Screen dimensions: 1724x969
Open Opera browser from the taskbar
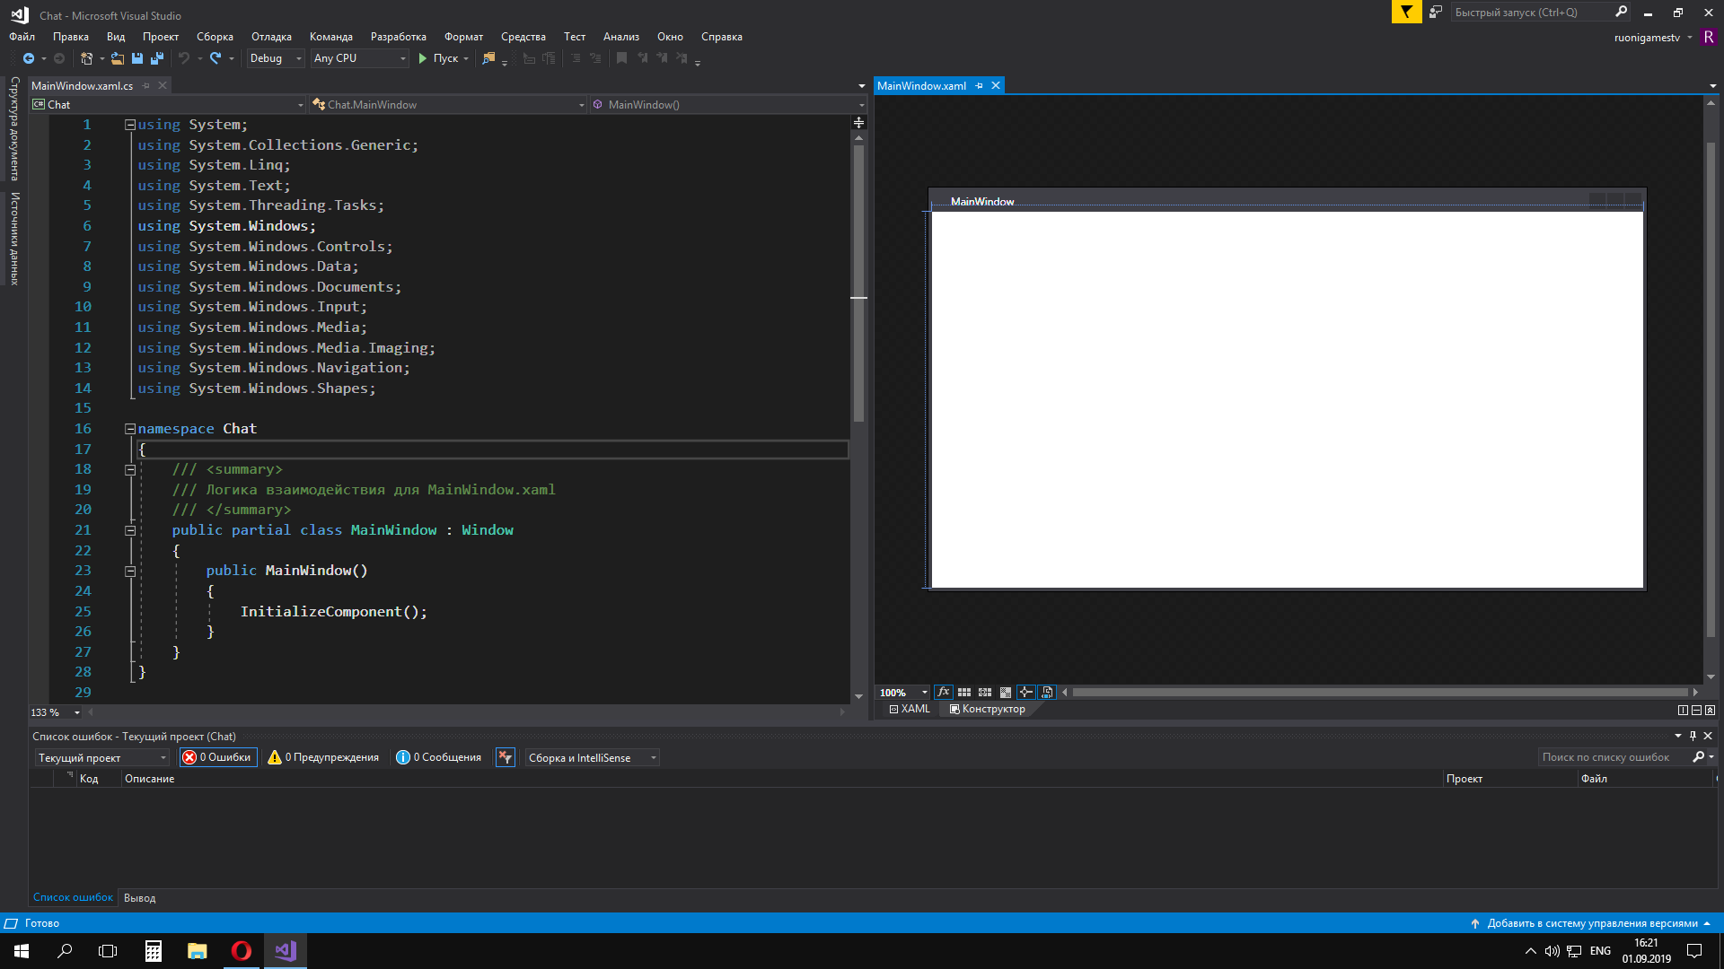pos(242,951)
